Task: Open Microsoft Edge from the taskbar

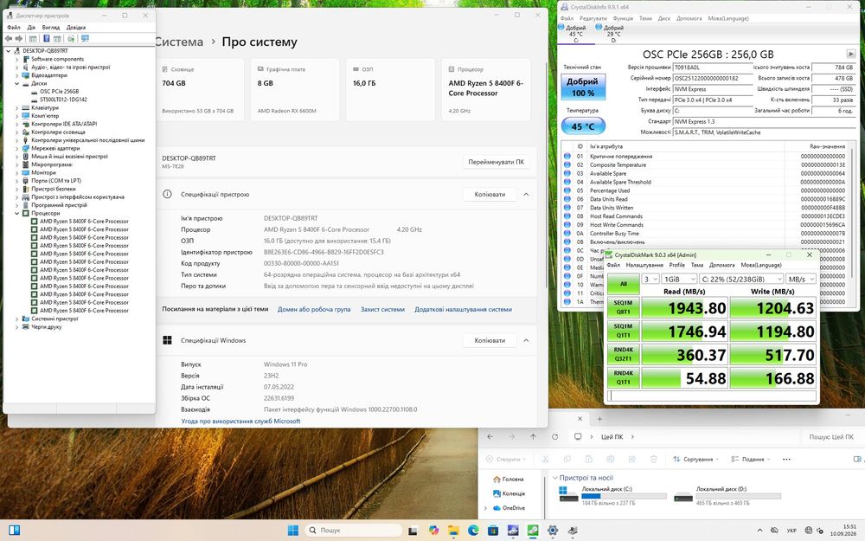Action: click(473, 531)
